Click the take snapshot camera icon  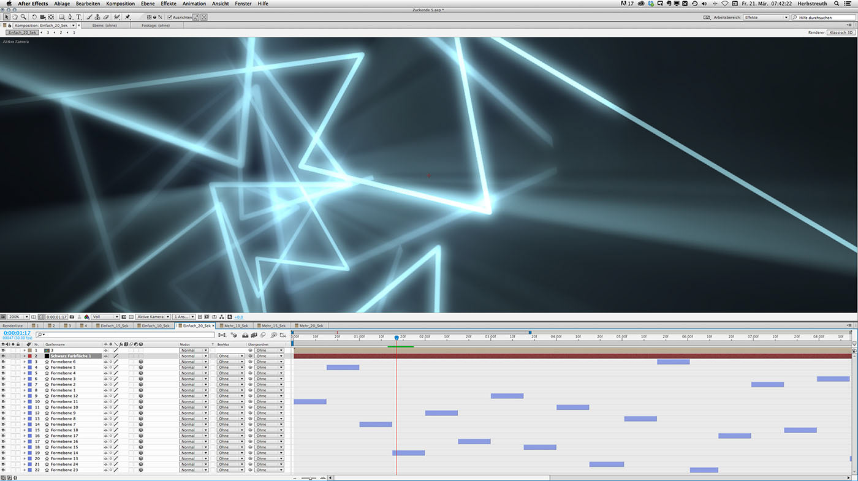(72, 317)
